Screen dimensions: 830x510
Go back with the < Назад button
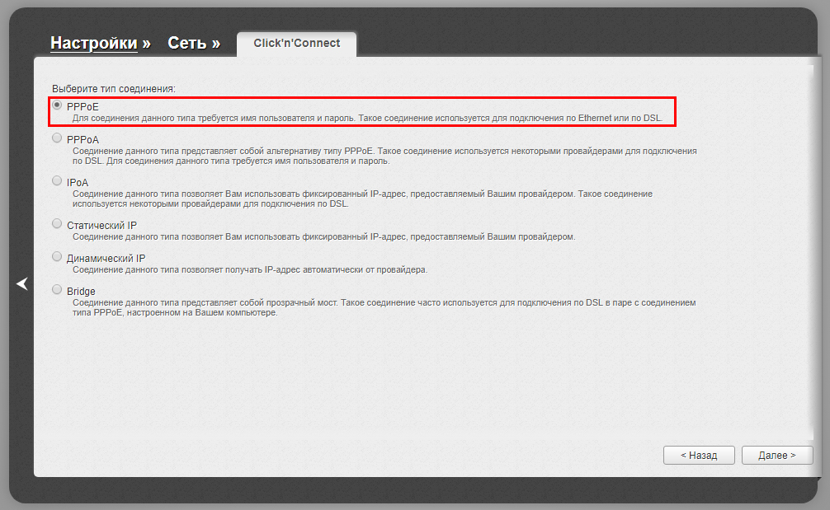click(699, 455)
